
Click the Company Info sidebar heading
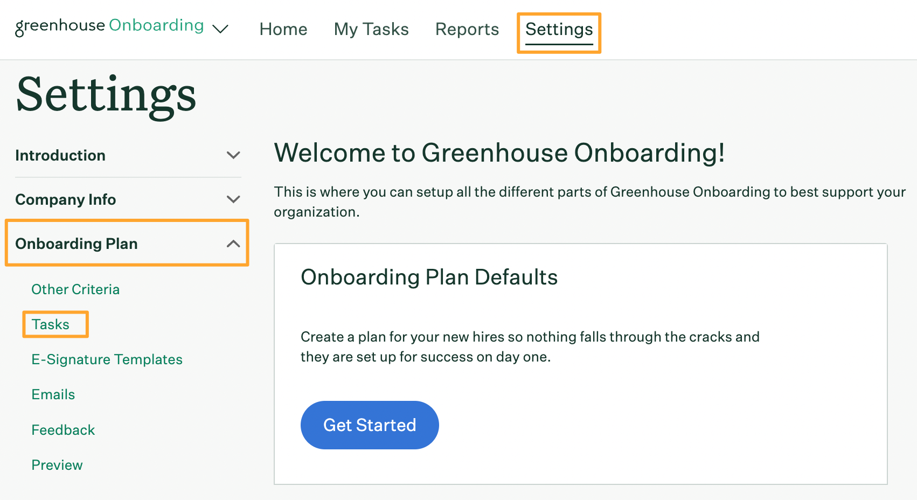[66, 199]
